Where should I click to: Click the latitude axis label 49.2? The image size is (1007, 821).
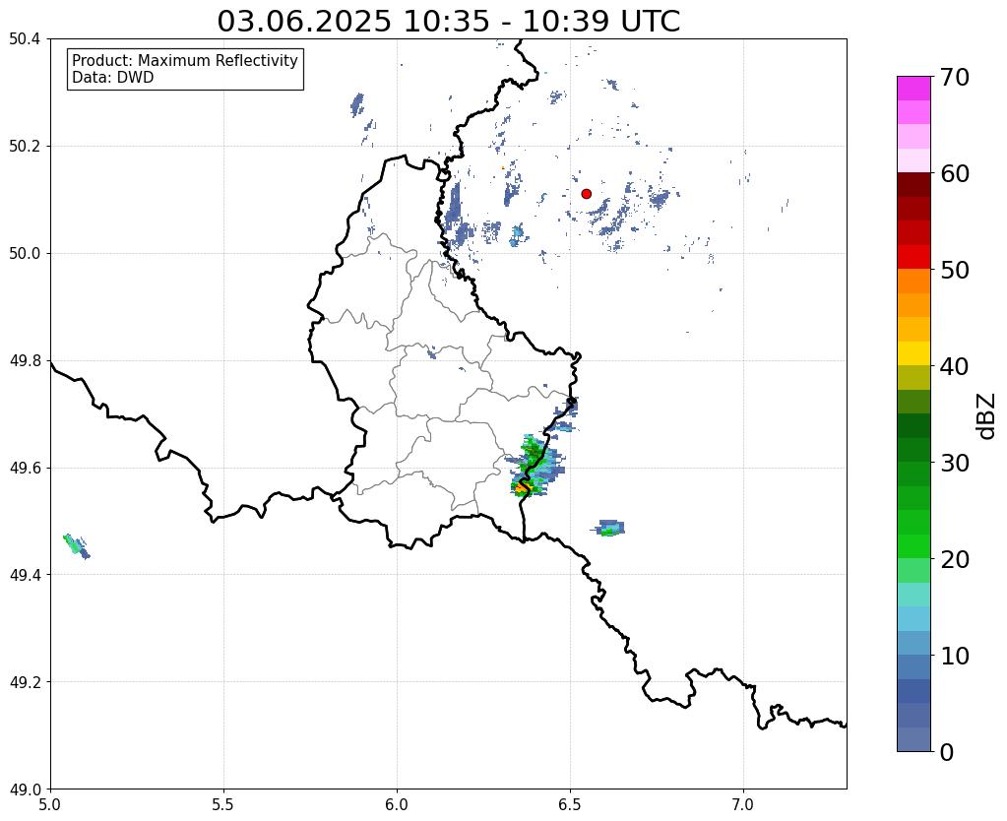click(x=25, y=682)
